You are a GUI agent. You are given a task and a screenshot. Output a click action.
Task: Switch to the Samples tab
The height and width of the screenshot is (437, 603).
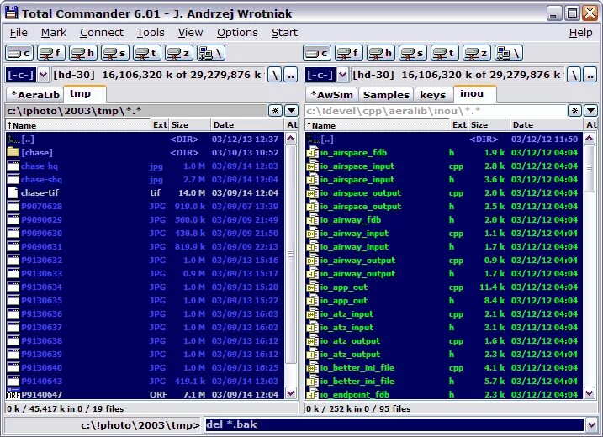[386, 95]
